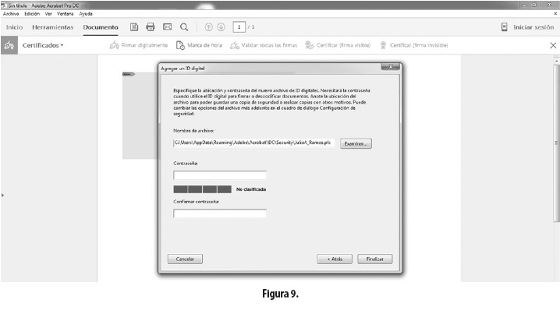Open the Ventana menu
Image resolution: width=560 pixels, height=310 pixels.
pyautogui.click(x=65, y=14)
